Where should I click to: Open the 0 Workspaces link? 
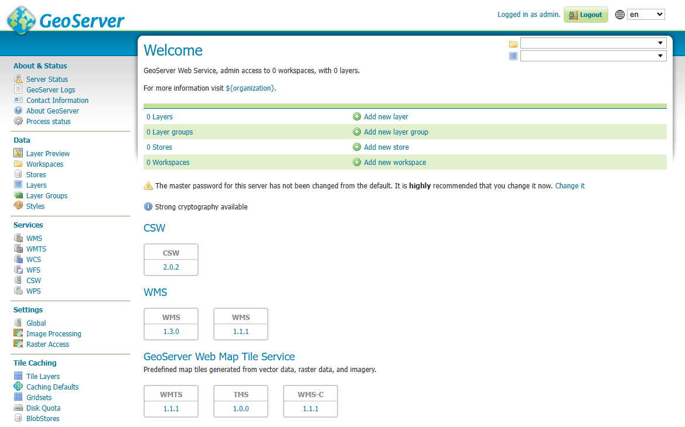tap(168, 162)
